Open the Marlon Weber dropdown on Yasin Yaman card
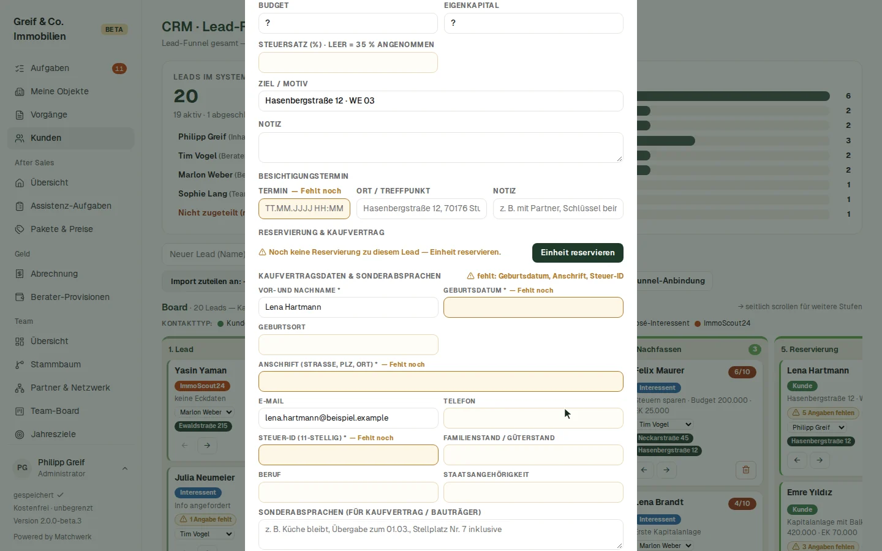The width and height of the screenshot is (882, 551). pyautogui.click(x=204, y=413)
